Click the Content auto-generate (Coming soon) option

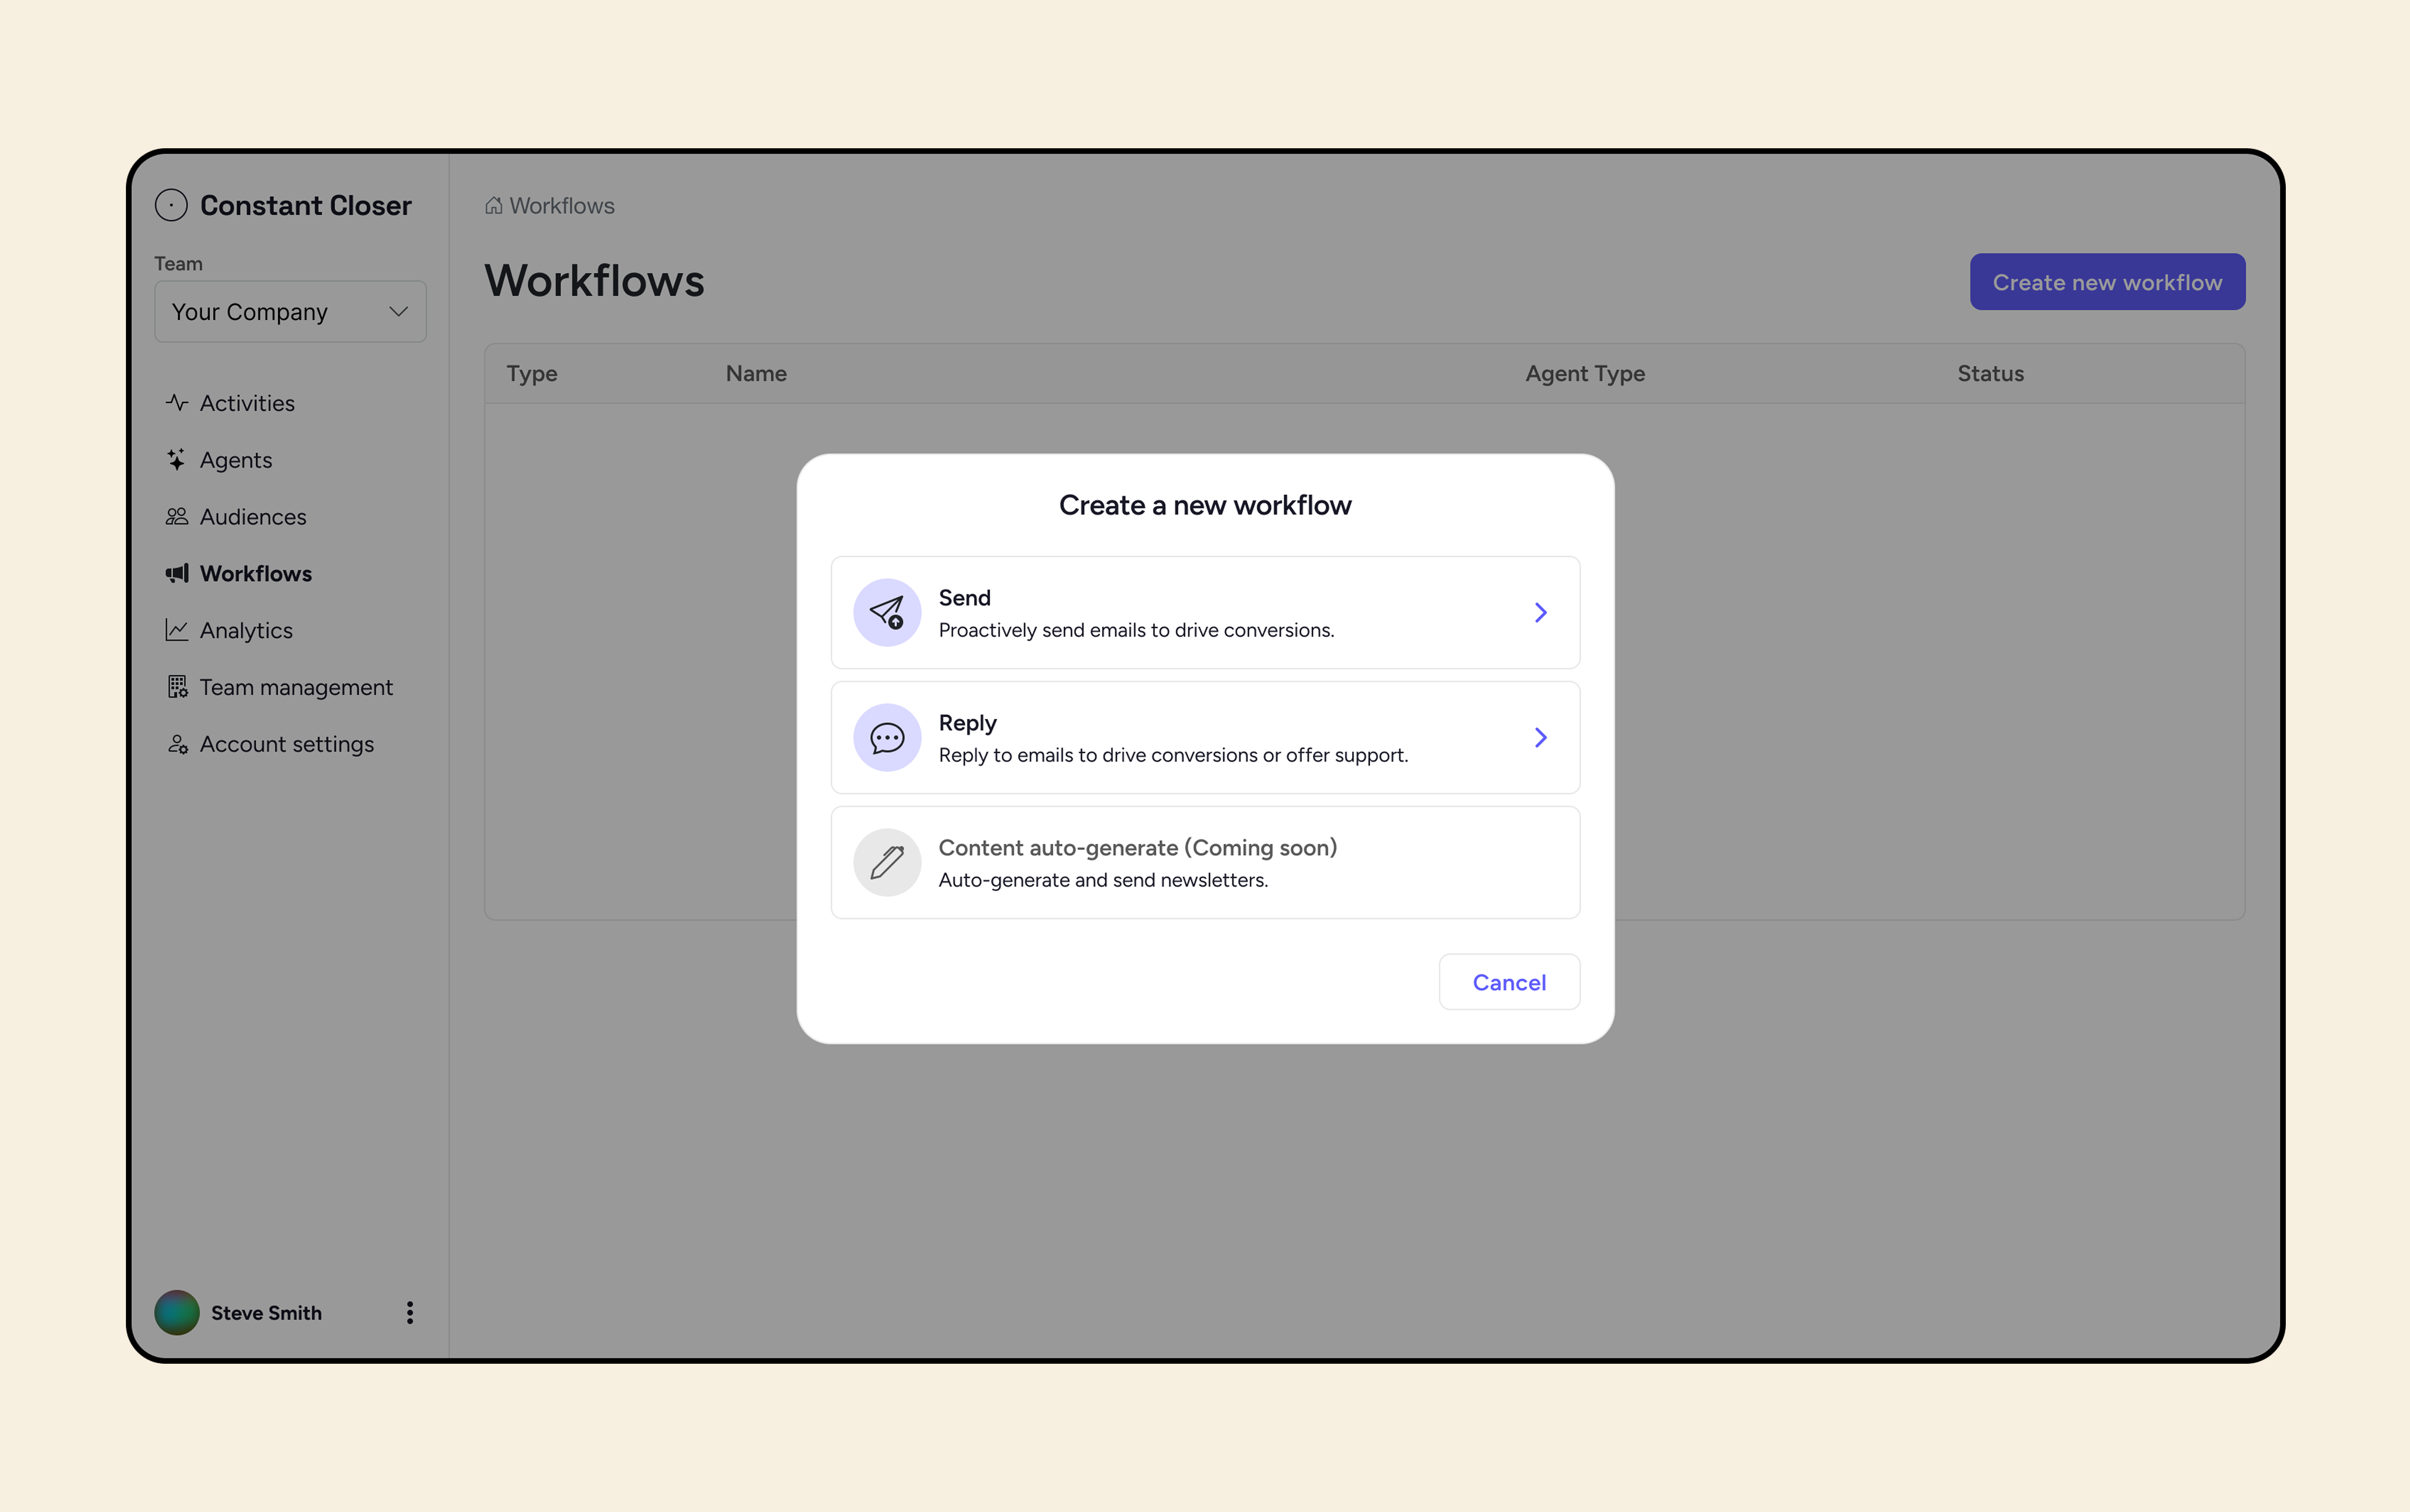[x=1205, y=863]
